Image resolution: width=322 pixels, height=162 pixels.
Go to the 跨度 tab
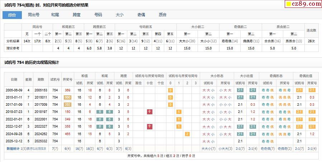(77, 15)
